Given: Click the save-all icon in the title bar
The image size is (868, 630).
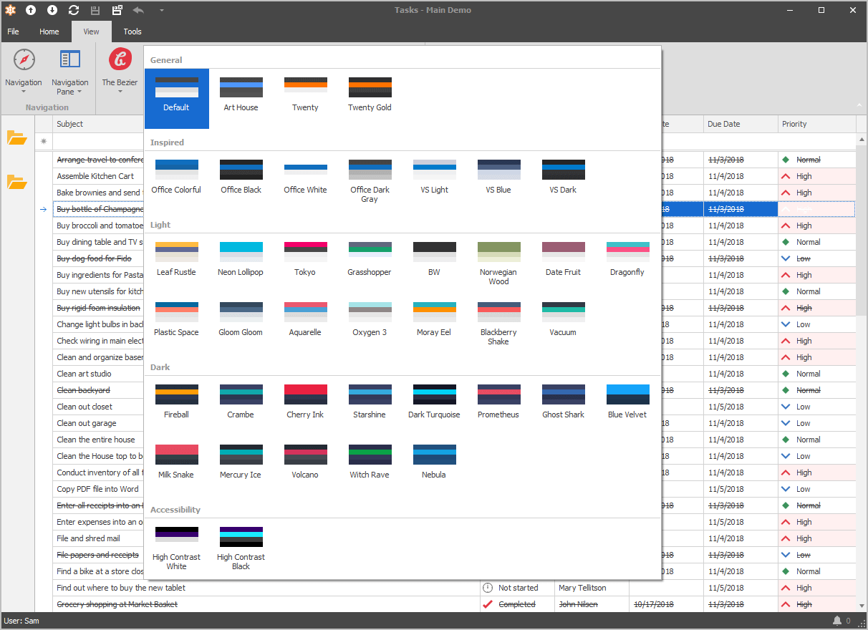Looking at the screenshot, I should pos(117,10).
